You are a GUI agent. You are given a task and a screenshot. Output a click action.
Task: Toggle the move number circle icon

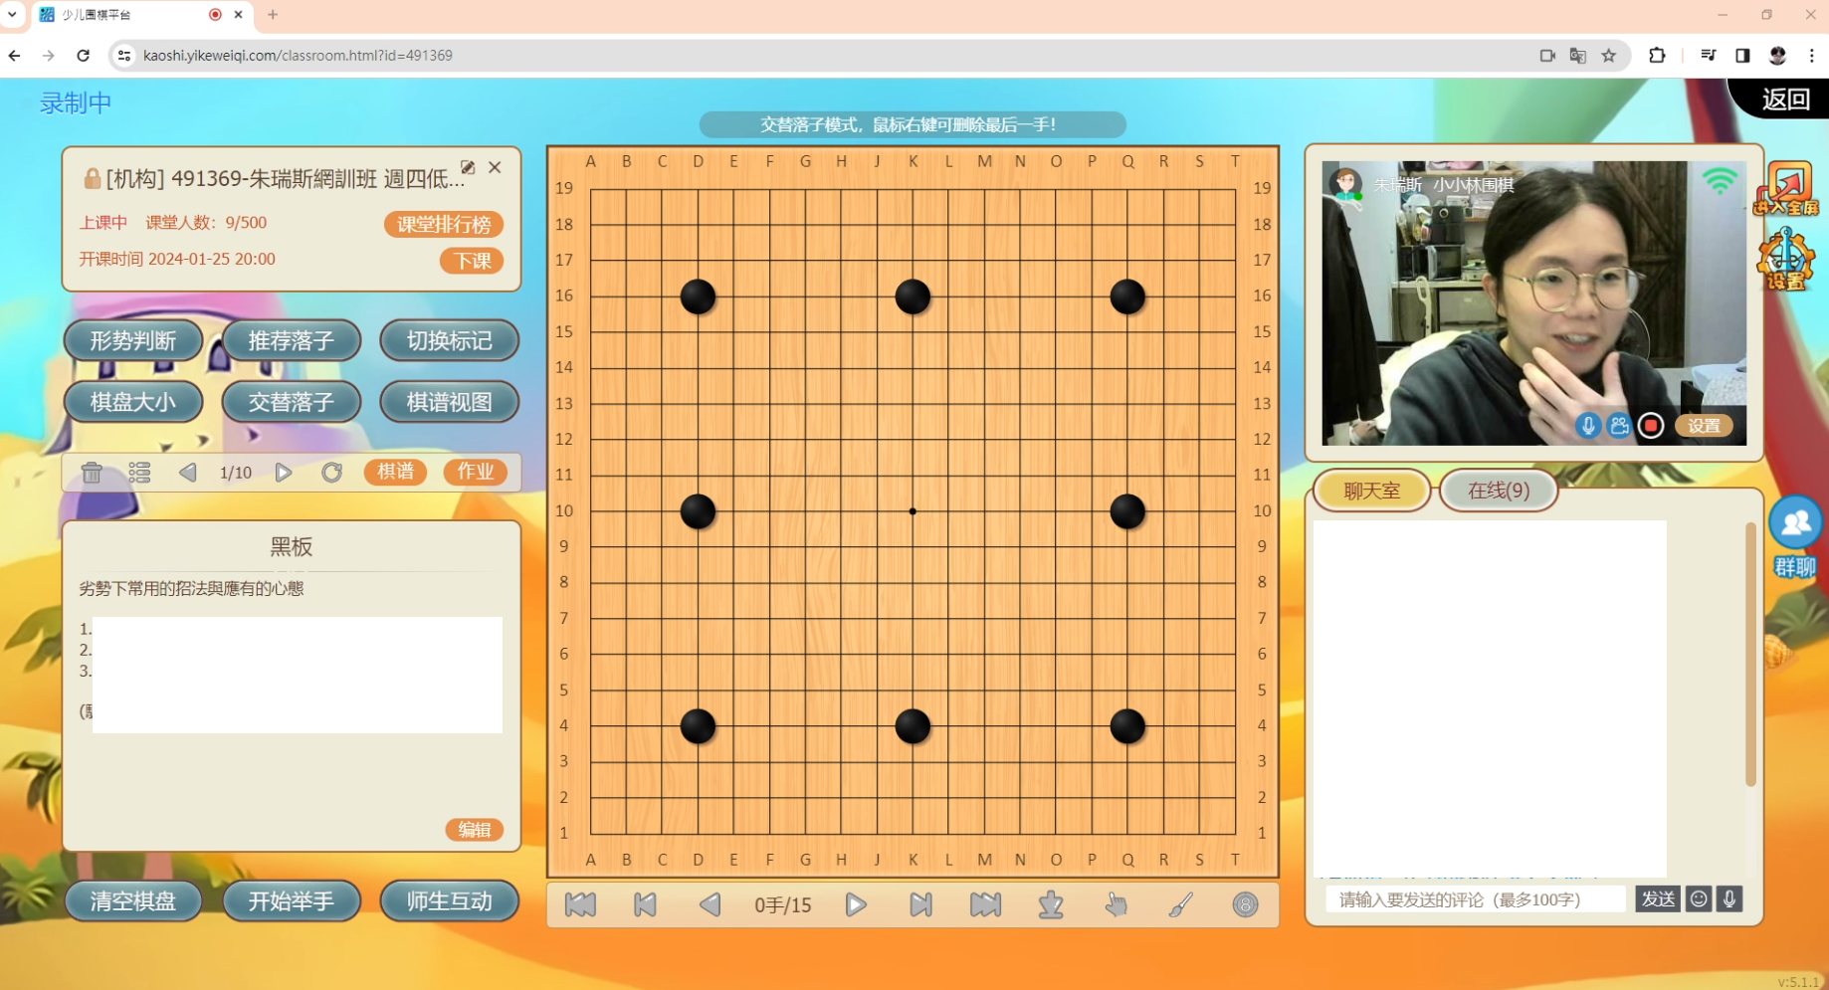[1245, 904]
